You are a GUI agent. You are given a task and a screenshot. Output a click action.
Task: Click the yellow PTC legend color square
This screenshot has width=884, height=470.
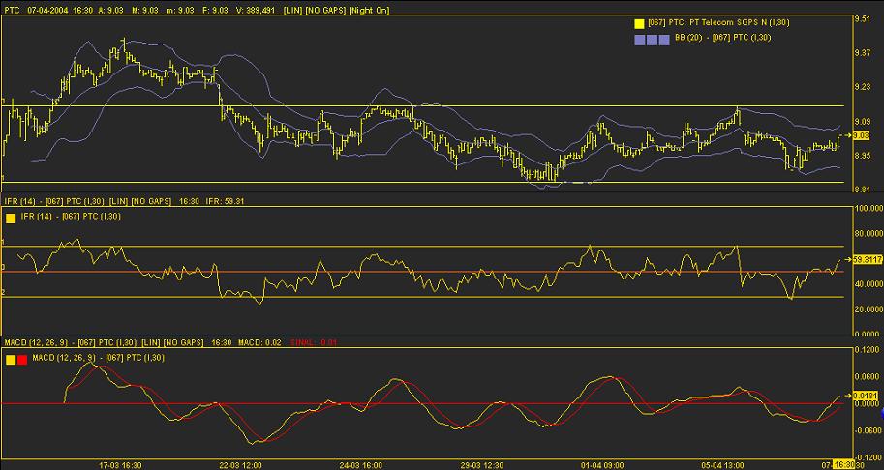[x=639, y=24]
